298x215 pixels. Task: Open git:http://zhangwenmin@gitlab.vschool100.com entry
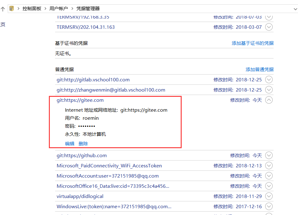pos(111,90)
